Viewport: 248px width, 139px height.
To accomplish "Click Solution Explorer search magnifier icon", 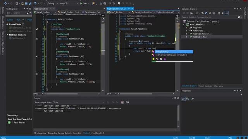I will 239,17.
